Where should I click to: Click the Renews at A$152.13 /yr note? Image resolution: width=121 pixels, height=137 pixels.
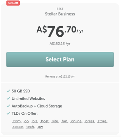pyautogui.click(x=60, y=76)
